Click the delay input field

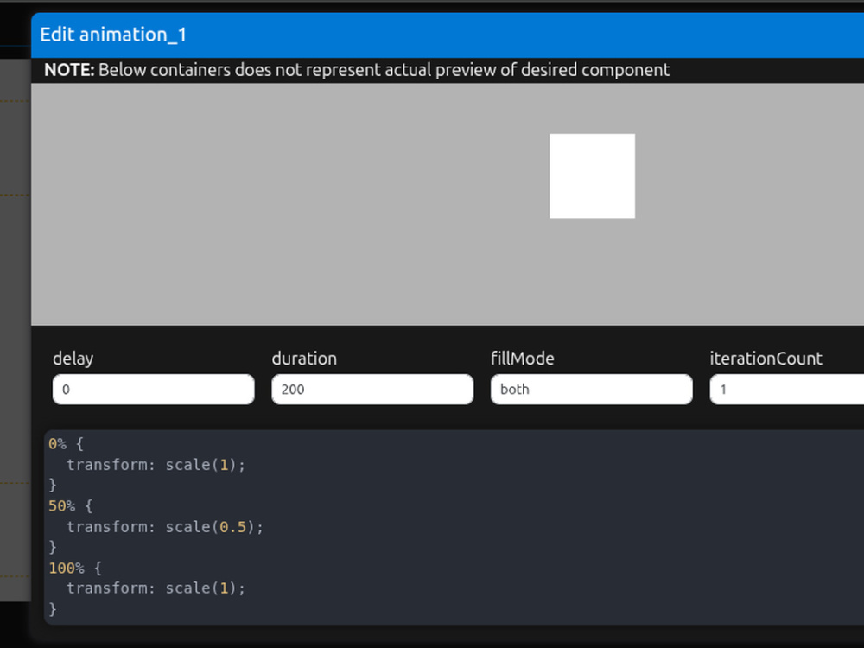click(x=153, y=390)
